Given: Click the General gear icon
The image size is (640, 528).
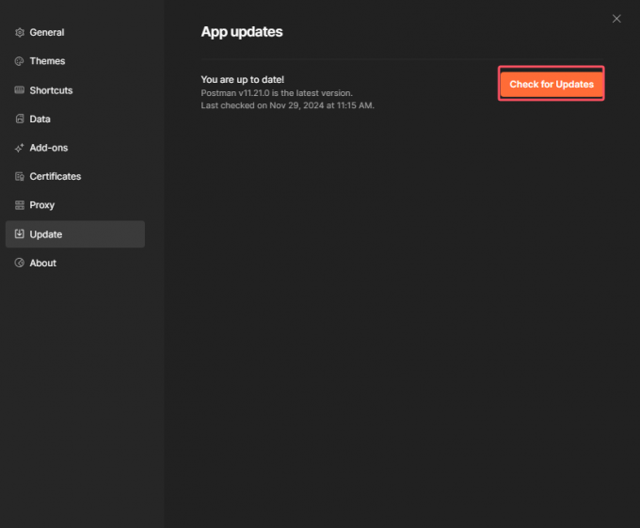Looking at the screenshot, I should pyautogui.click(x=19, y=33).
